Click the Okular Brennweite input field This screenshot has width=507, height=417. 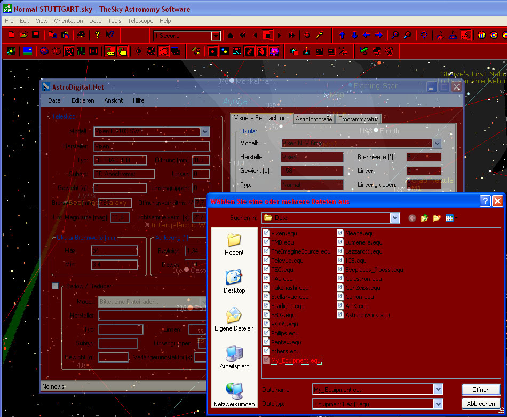tap(424, 157)
